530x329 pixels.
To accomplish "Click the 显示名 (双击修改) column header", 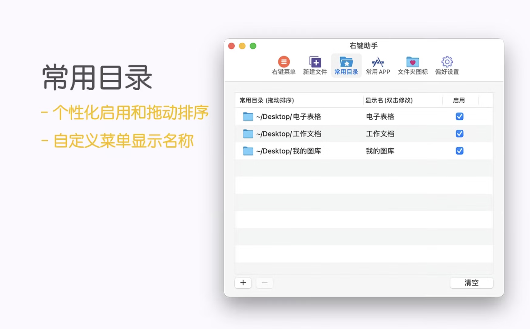I will (x=389, y=100).
